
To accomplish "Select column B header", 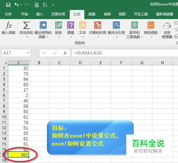I will [x=39, y=63].
